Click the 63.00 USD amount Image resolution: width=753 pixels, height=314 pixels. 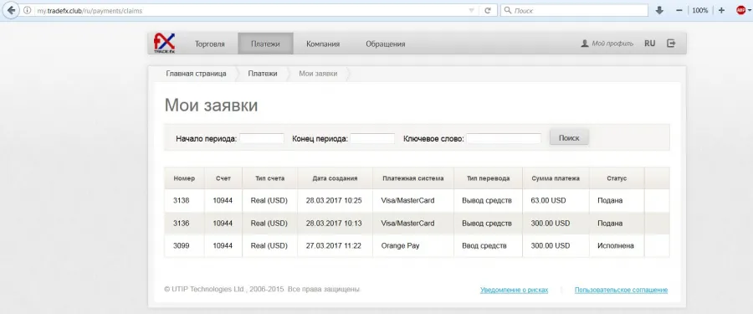pyautogui.click(x=548, y=200)
